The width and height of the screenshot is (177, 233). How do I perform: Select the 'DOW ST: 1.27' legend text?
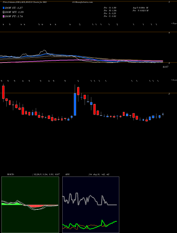click(x=14, y=8)
